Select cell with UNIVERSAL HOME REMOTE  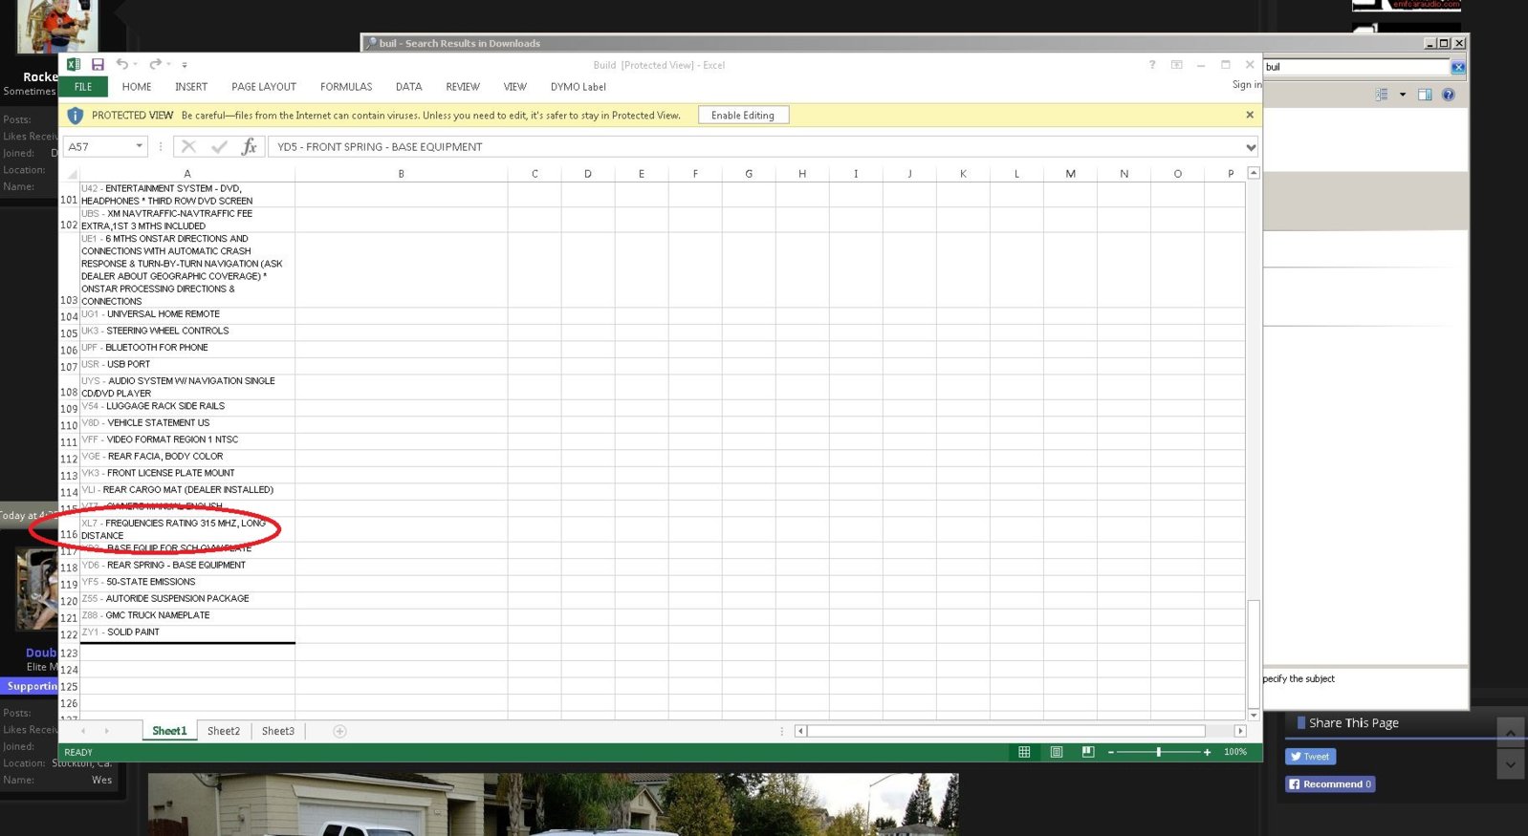pyautogui.click(x=187, y=315)
